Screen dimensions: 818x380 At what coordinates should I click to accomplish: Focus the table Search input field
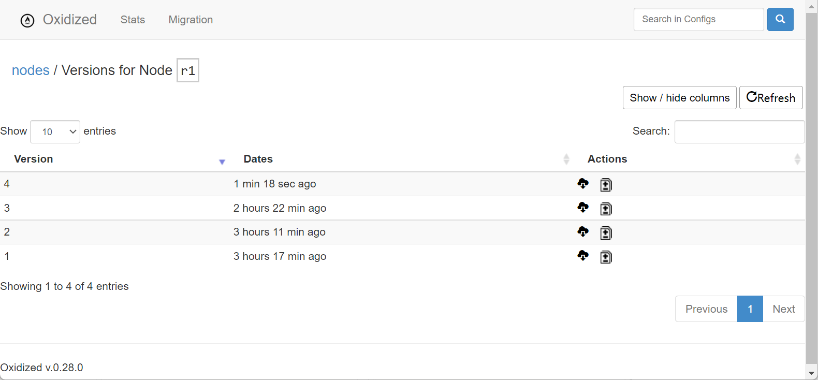[739, 131]
